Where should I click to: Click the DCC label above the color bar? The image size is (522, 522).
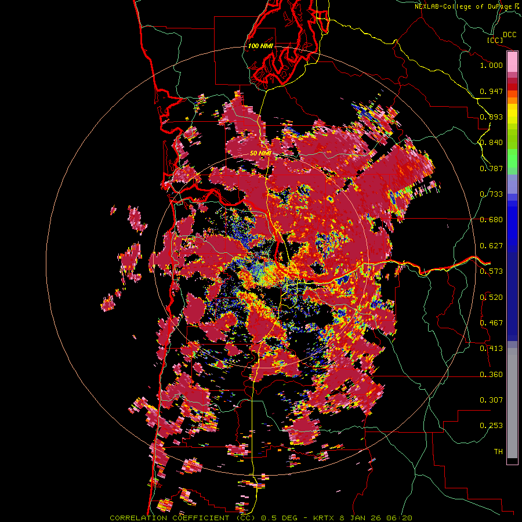[509, 35]
